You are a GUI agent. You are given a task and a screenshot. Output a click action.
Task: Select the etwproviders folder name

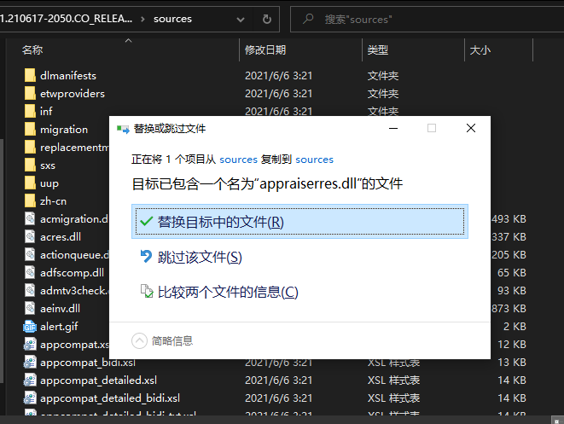coord(73,94)
